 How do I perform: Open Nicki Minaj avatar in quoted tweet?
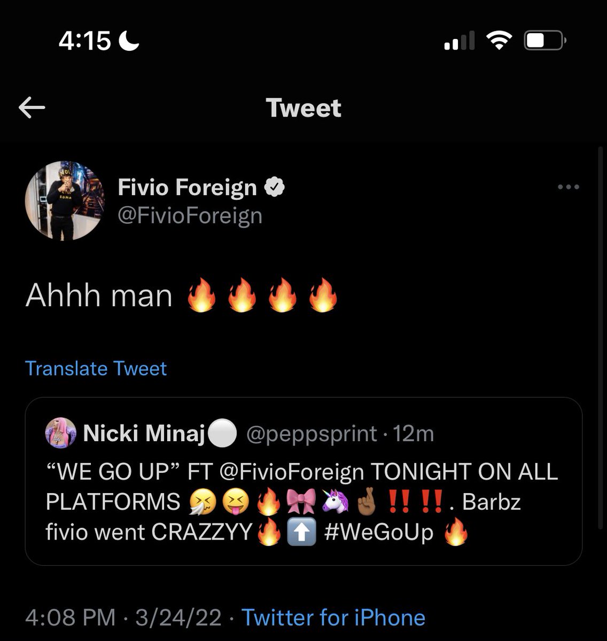coord(61,433)
